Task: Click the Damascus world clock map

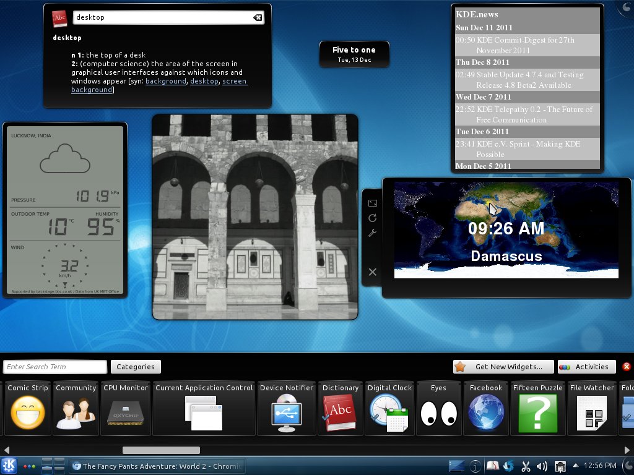Action: [506, 230]
